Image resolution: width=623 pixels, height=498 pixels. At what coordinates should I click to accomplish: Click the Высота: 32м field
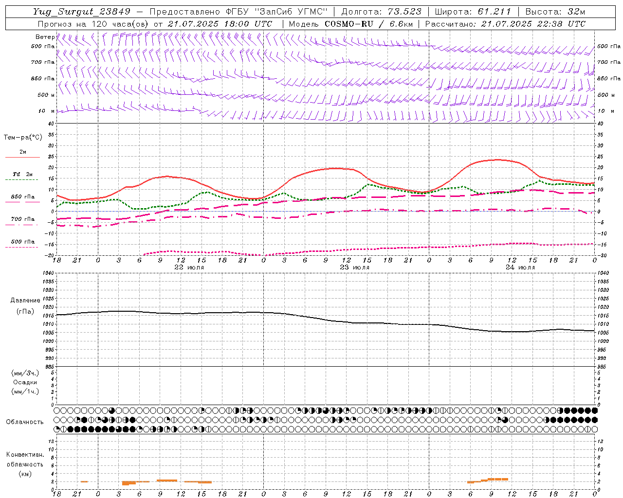(x=555, y=12)
